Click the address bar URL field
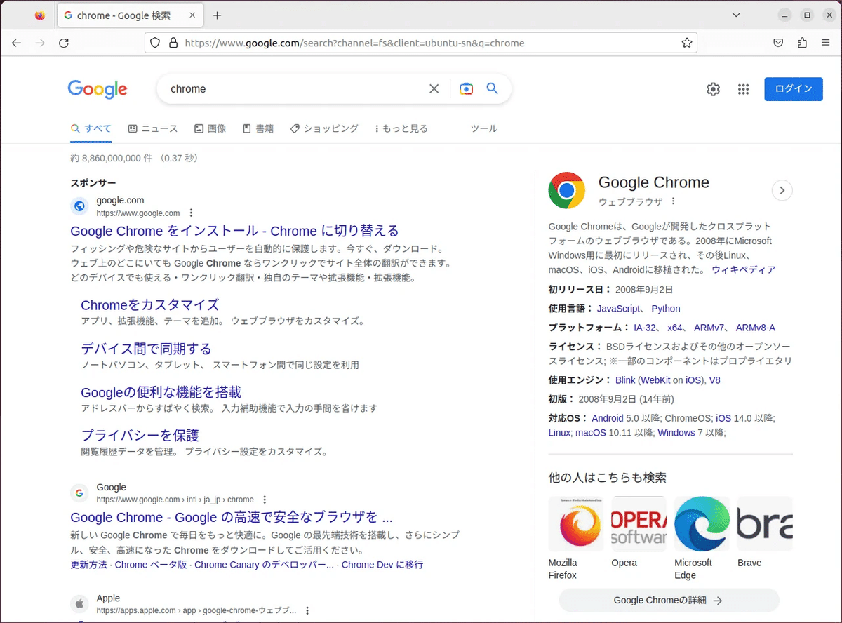 [x=421, y=43]
